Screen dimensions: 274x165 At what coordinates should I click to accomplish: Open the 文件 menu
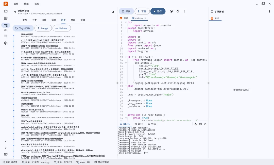point(16,4)
